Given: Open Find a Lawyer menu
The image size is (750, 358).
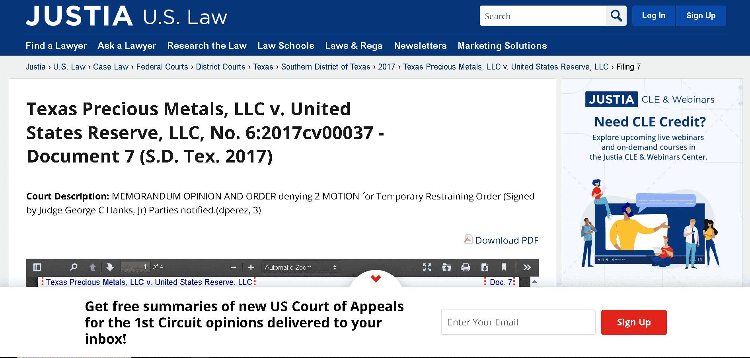Looking at the screenshot, I should pos(56,46).
